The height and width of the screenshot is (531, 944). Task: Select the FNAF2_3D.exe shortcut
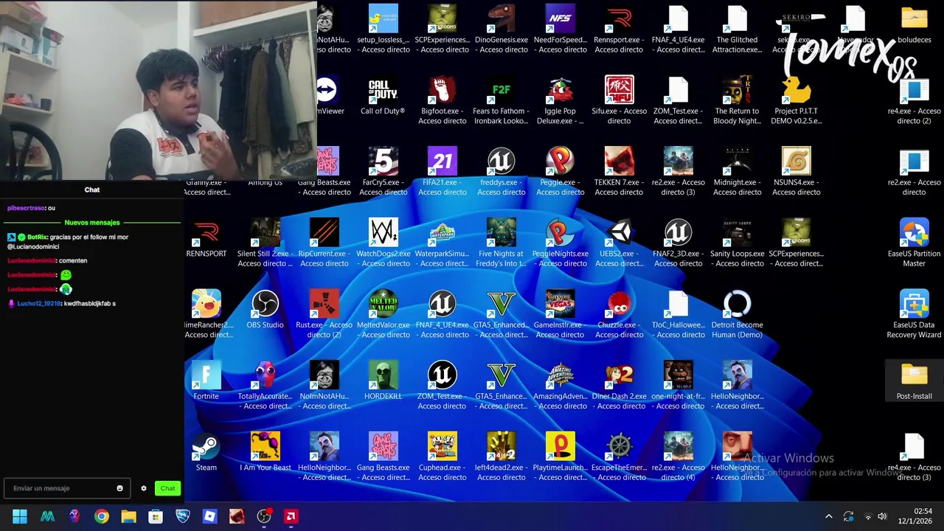click(678, 243)
